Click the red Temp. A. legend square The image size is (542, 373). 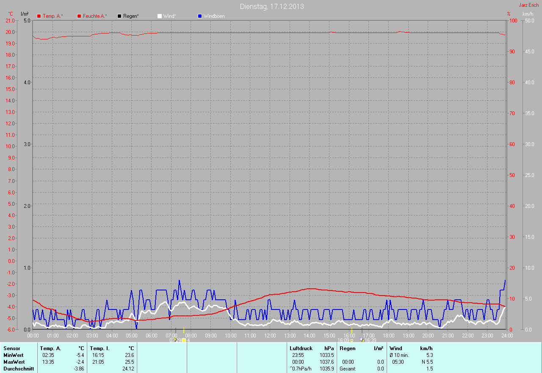39,16
